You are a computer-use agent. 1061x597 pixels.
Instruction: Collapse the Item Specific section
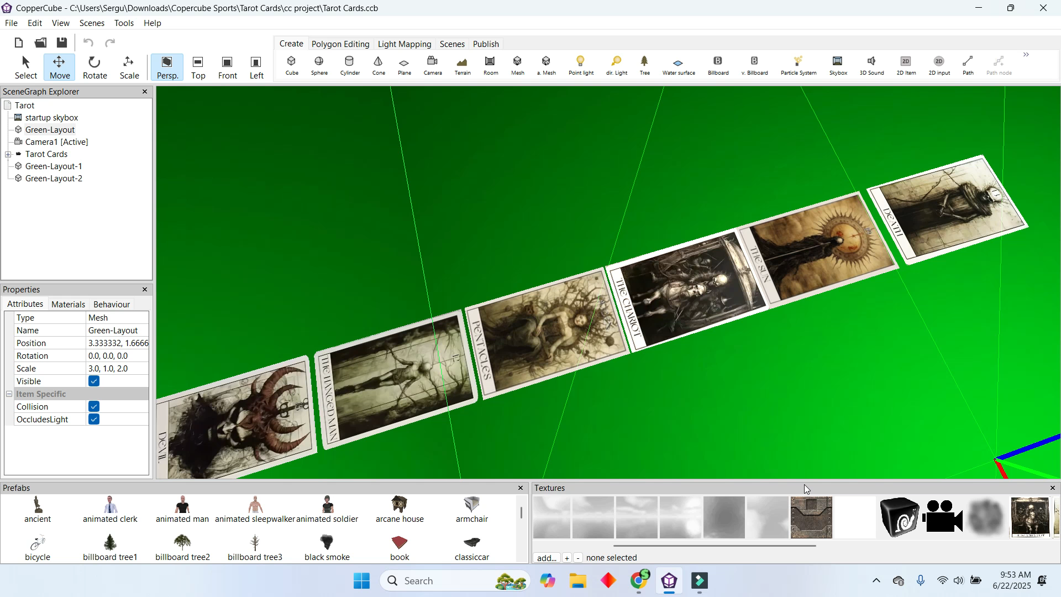[x=9, y=394]
